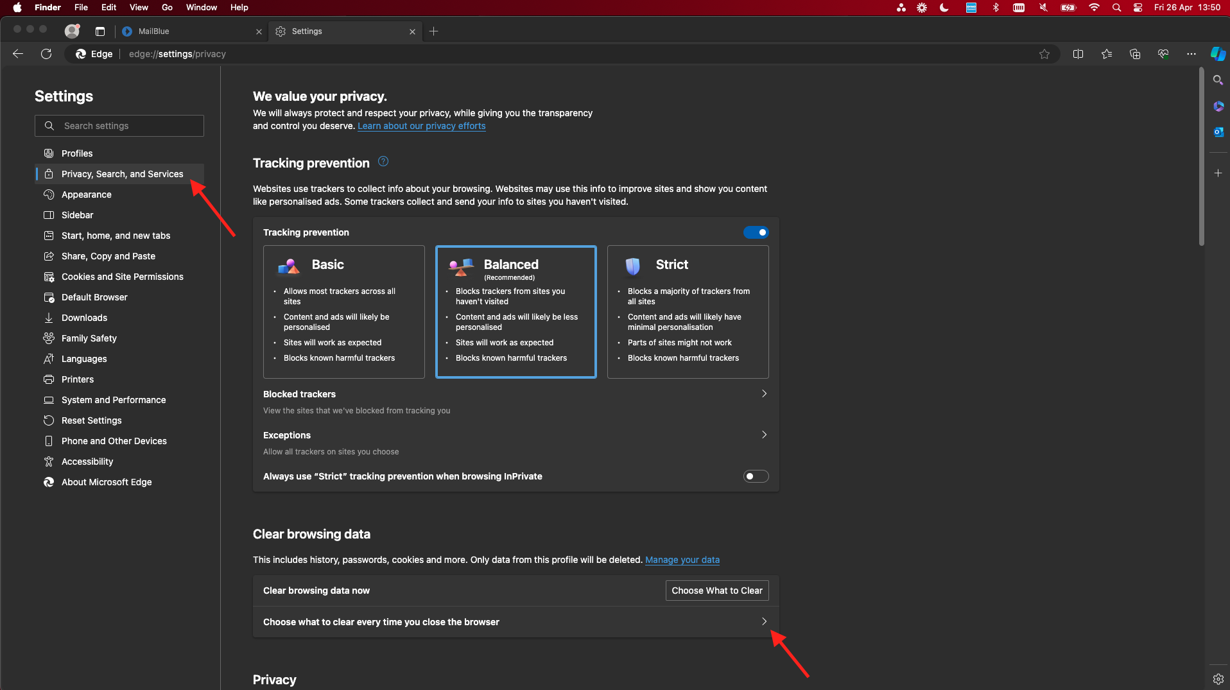Image resolution: width=1230 pixels, height=690 pixels.
Task: Click Wi-Fi icon in menu bar
Action: click(1094, 8)
